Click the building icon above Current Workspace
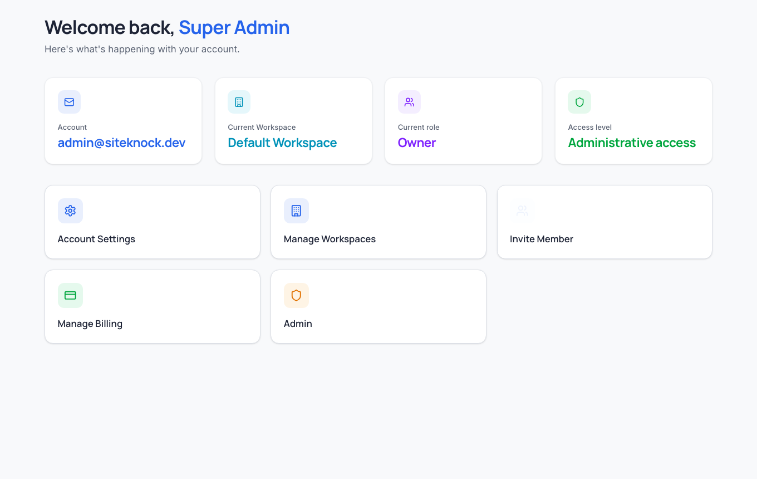The height and width of the screenshot is (479, 757). (239, 102)
